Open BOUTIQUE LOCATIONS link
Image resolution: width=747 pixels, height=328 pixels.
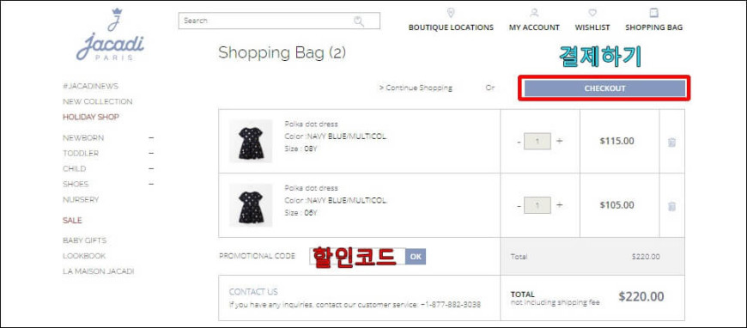click(451, 27)
